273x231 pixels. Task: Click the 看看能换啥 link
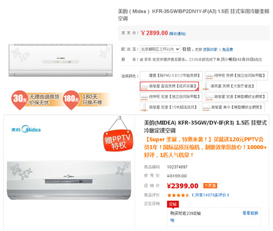pos(250,213)
